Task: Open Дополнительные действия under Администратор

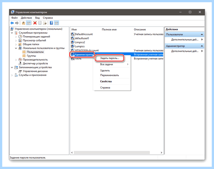Action: 185,51
